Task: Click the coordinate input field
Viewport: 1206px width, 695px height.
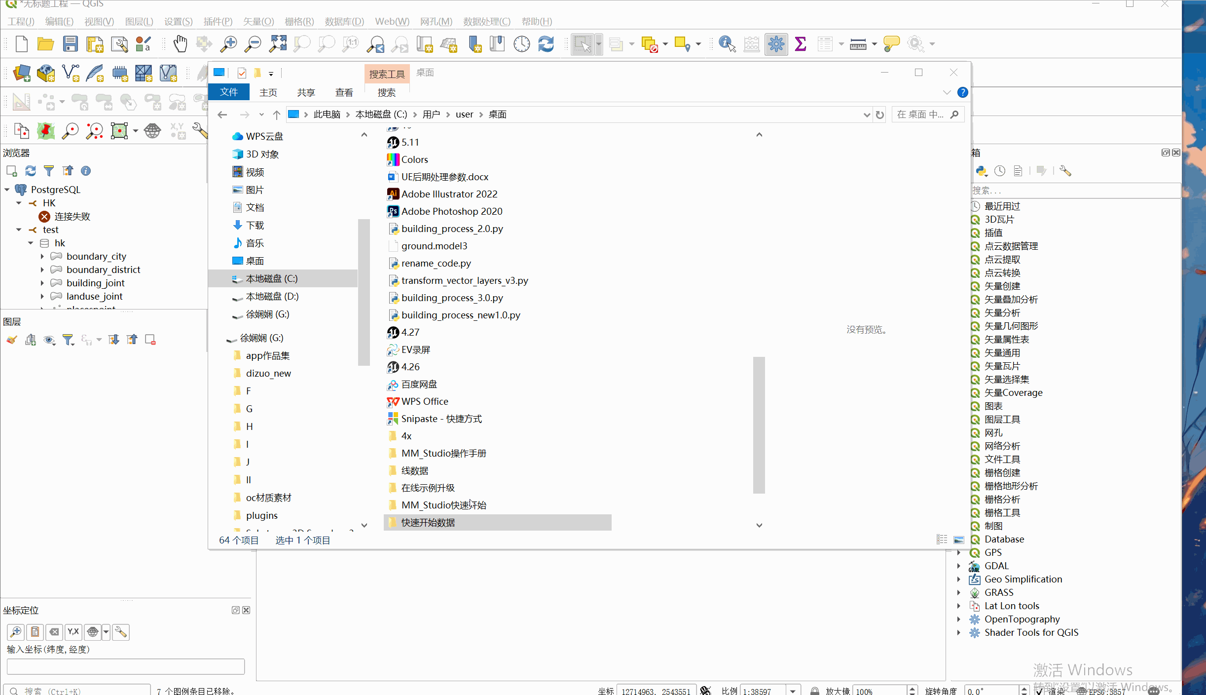Action: tap(126, 666)
